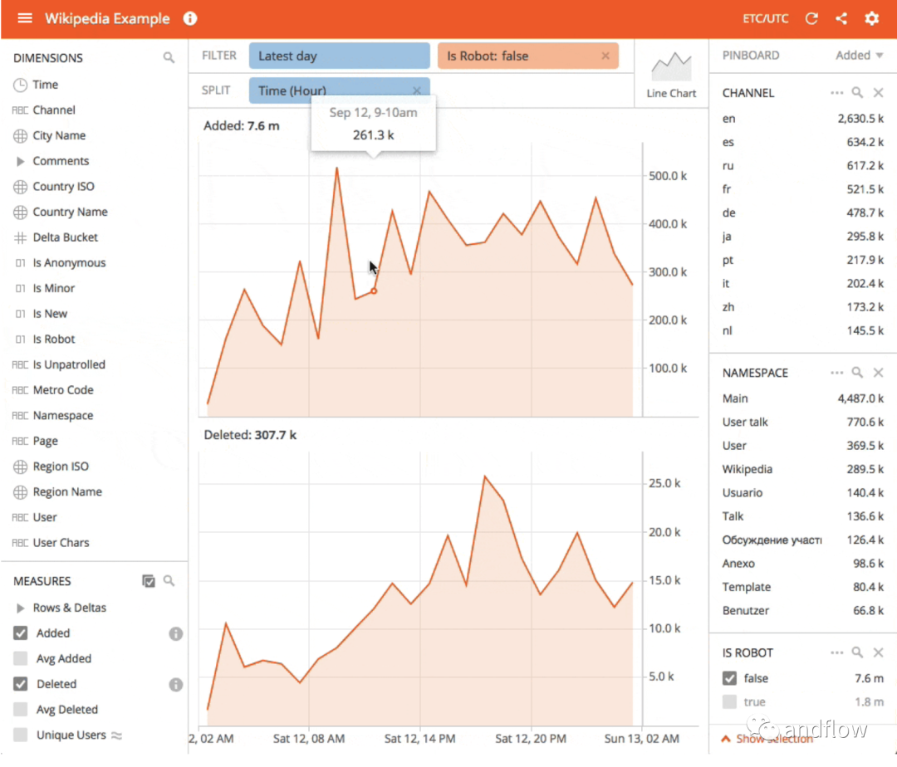
Task: Close the Namespace pinboard tile
Action: coord(878,373)
